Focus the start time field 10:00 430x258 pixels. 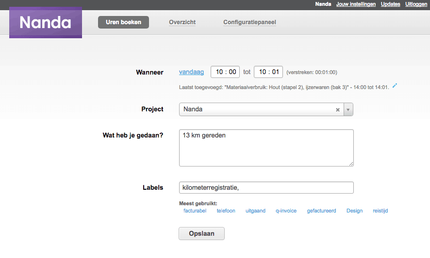click(225, 72)
